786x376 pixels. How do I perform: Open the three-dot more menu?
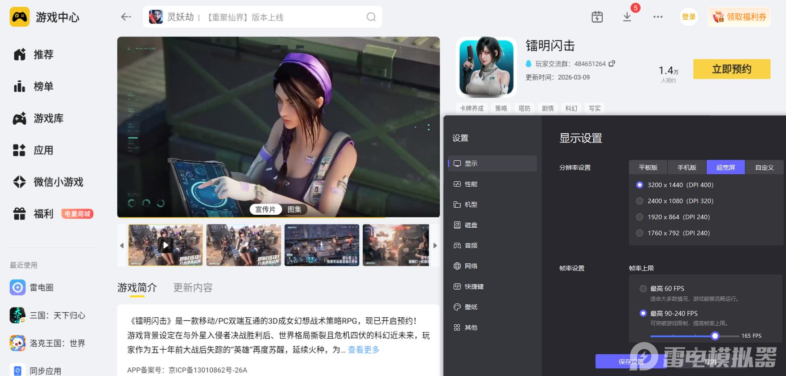[658, 17]
